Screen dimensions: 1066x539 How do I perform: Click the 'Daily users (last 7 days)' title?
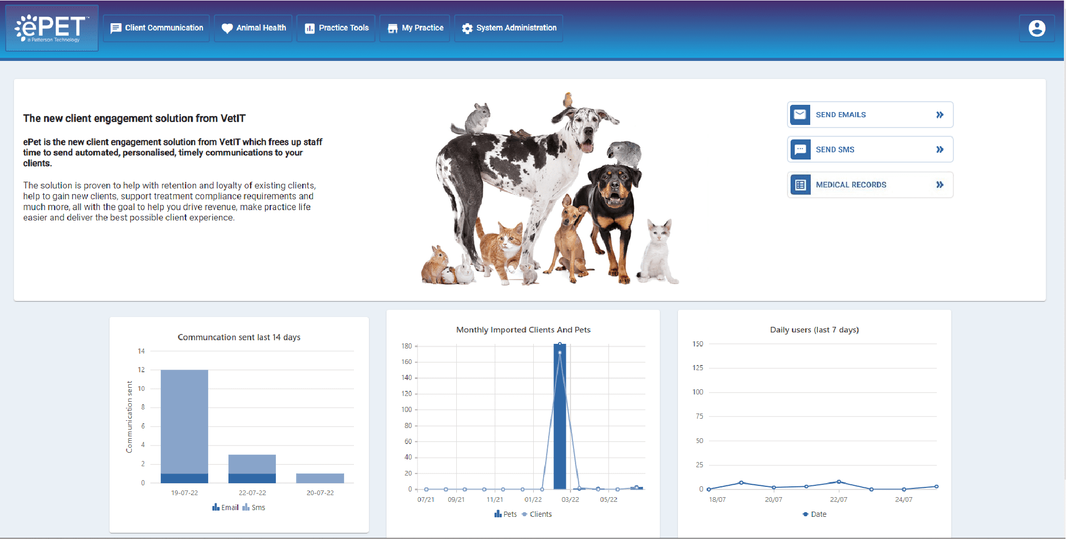click(x=814, y=330)
